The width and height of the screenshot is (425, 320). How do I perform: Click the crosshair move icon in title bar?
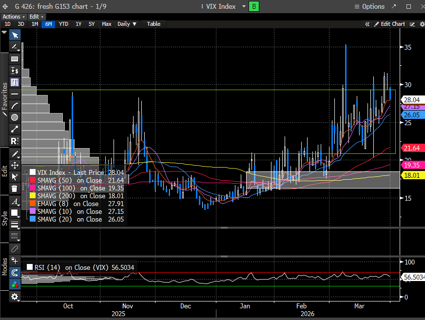[x=5, y=6]
